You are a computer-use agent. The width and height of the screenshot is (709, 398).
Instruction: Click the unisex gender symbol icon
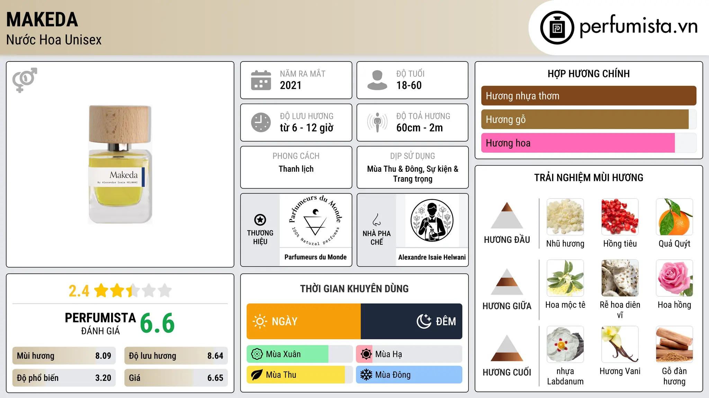tap(25, 80)
